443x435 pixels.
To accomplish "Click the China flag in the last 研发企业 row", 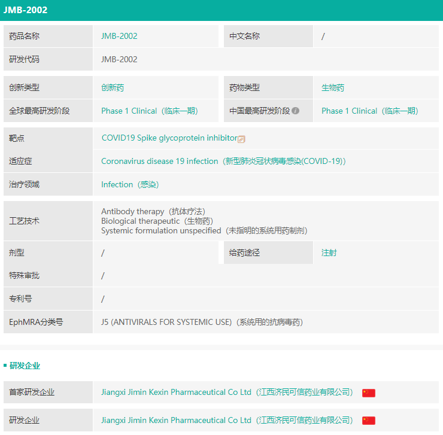I will click(369, 420).
